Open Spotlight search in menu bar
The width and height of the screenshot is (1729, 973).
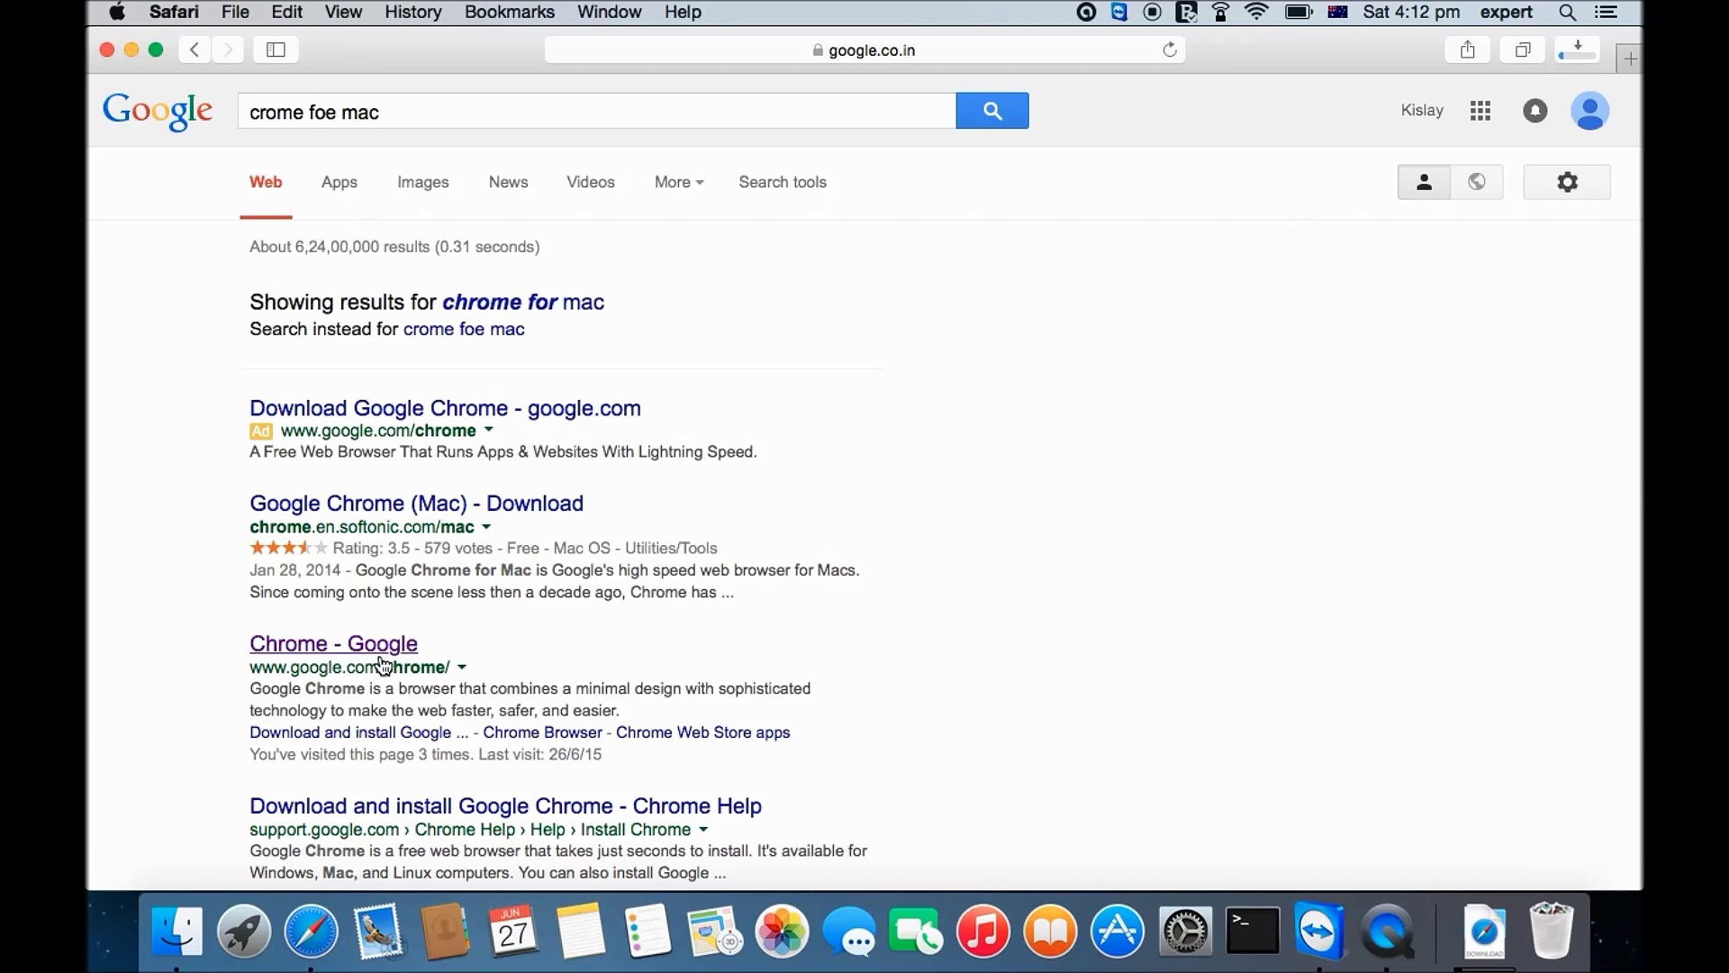(x=1568, y=13)
